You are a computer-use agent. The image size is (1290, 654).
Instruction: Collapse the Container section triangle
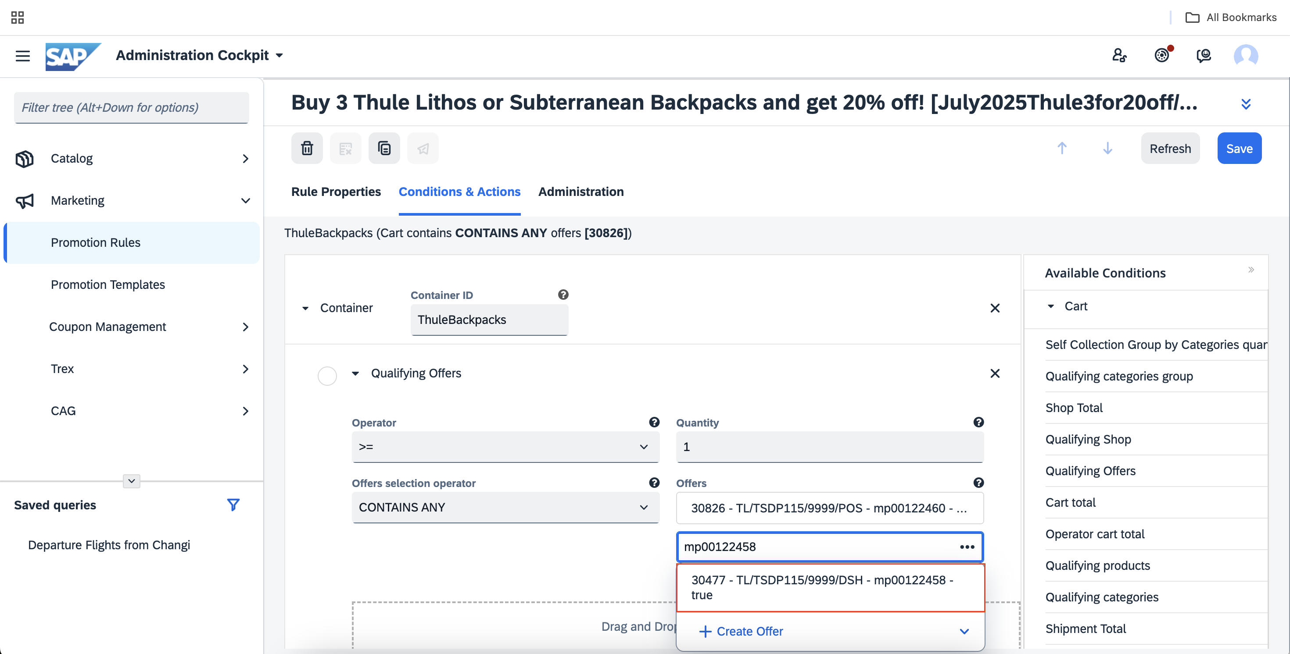tap(305, 308)
